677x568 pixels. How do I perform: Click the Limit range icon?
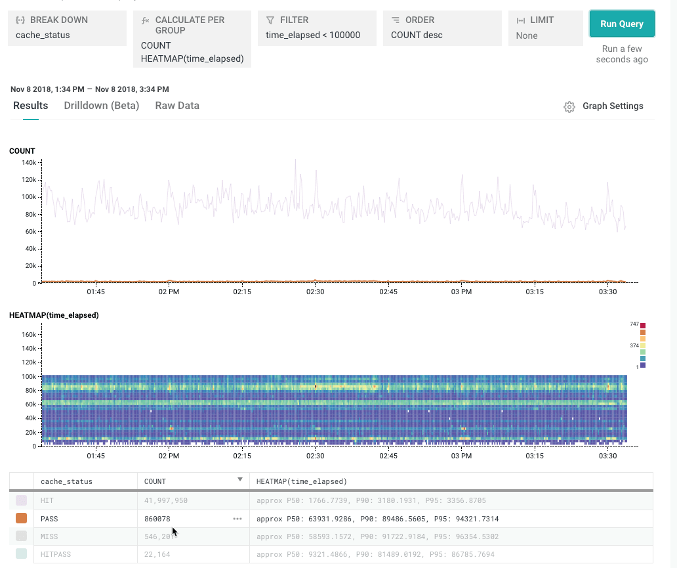click(x=520, y=20)
